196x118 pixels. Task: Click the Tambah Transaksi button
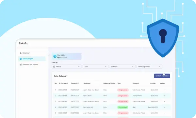click(162, 76)
